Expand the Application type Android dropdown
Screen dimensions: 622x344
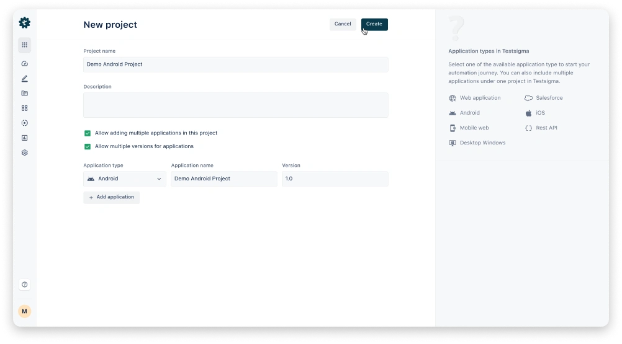[125, 179]
